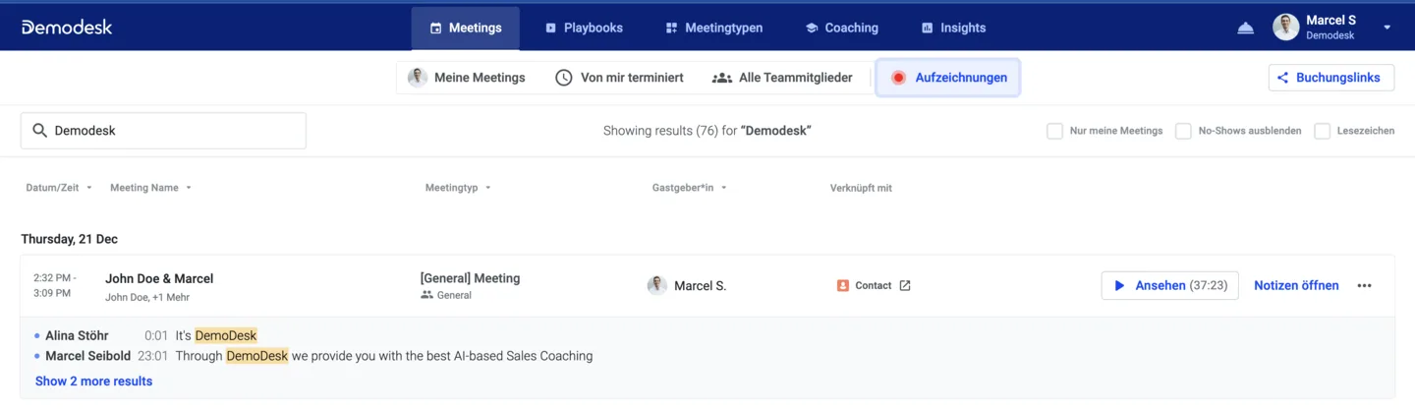Viewport: 1415px width, 410px height.
Task: Select the Aufzeichnungen recordings filter
Action: click(948, 78)
